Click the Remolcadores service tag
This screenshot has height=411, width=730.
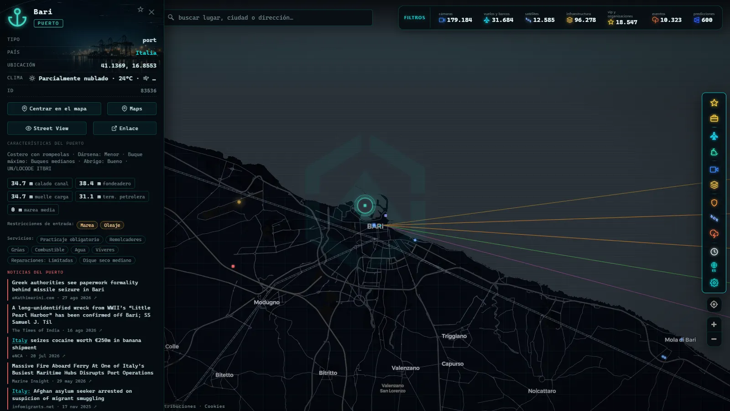pyautogui.click(x=125, y=240)
